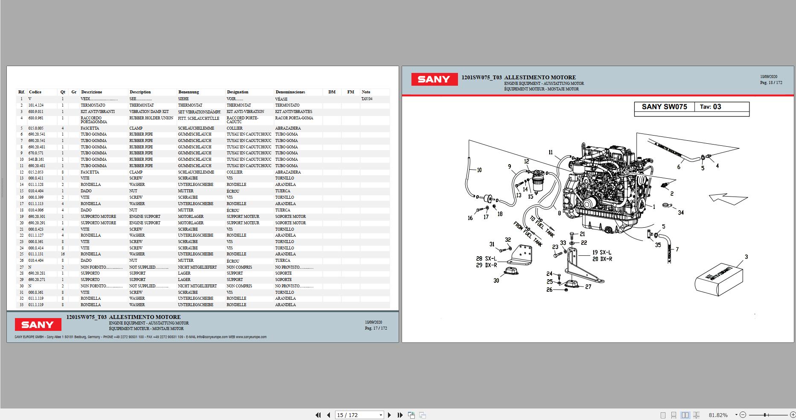Open the zoom percentage dropdown arrow
Image resolution: width=796 pixels, height=420 pixels.
pyautogui.click(x=736, y=415)
